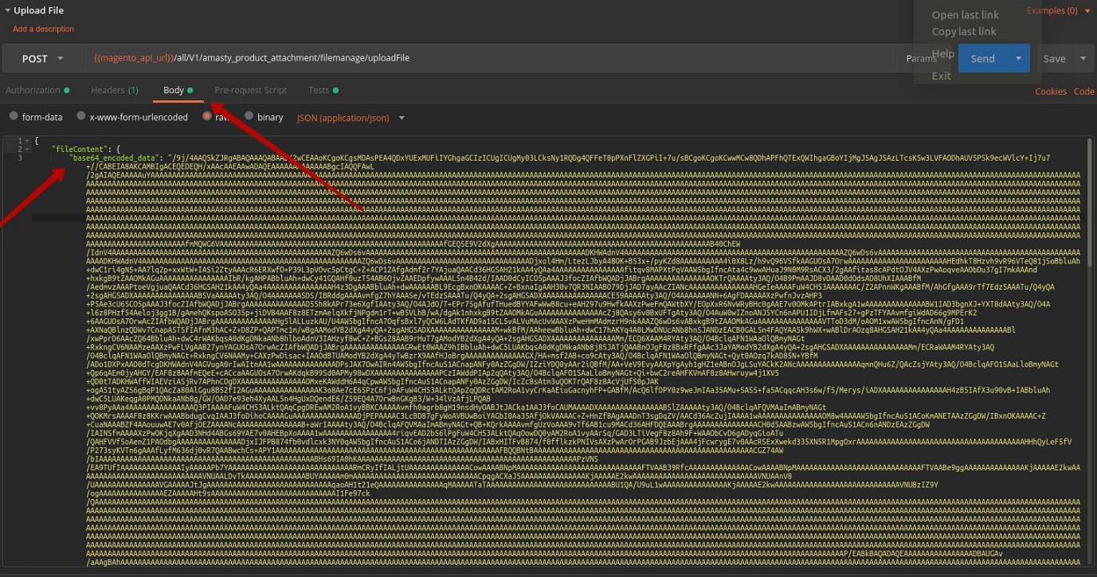Select the x-www-form-urlencoded radio option
The width and height of the screenshot is (1097, 577).
click(x=81, y=117)
